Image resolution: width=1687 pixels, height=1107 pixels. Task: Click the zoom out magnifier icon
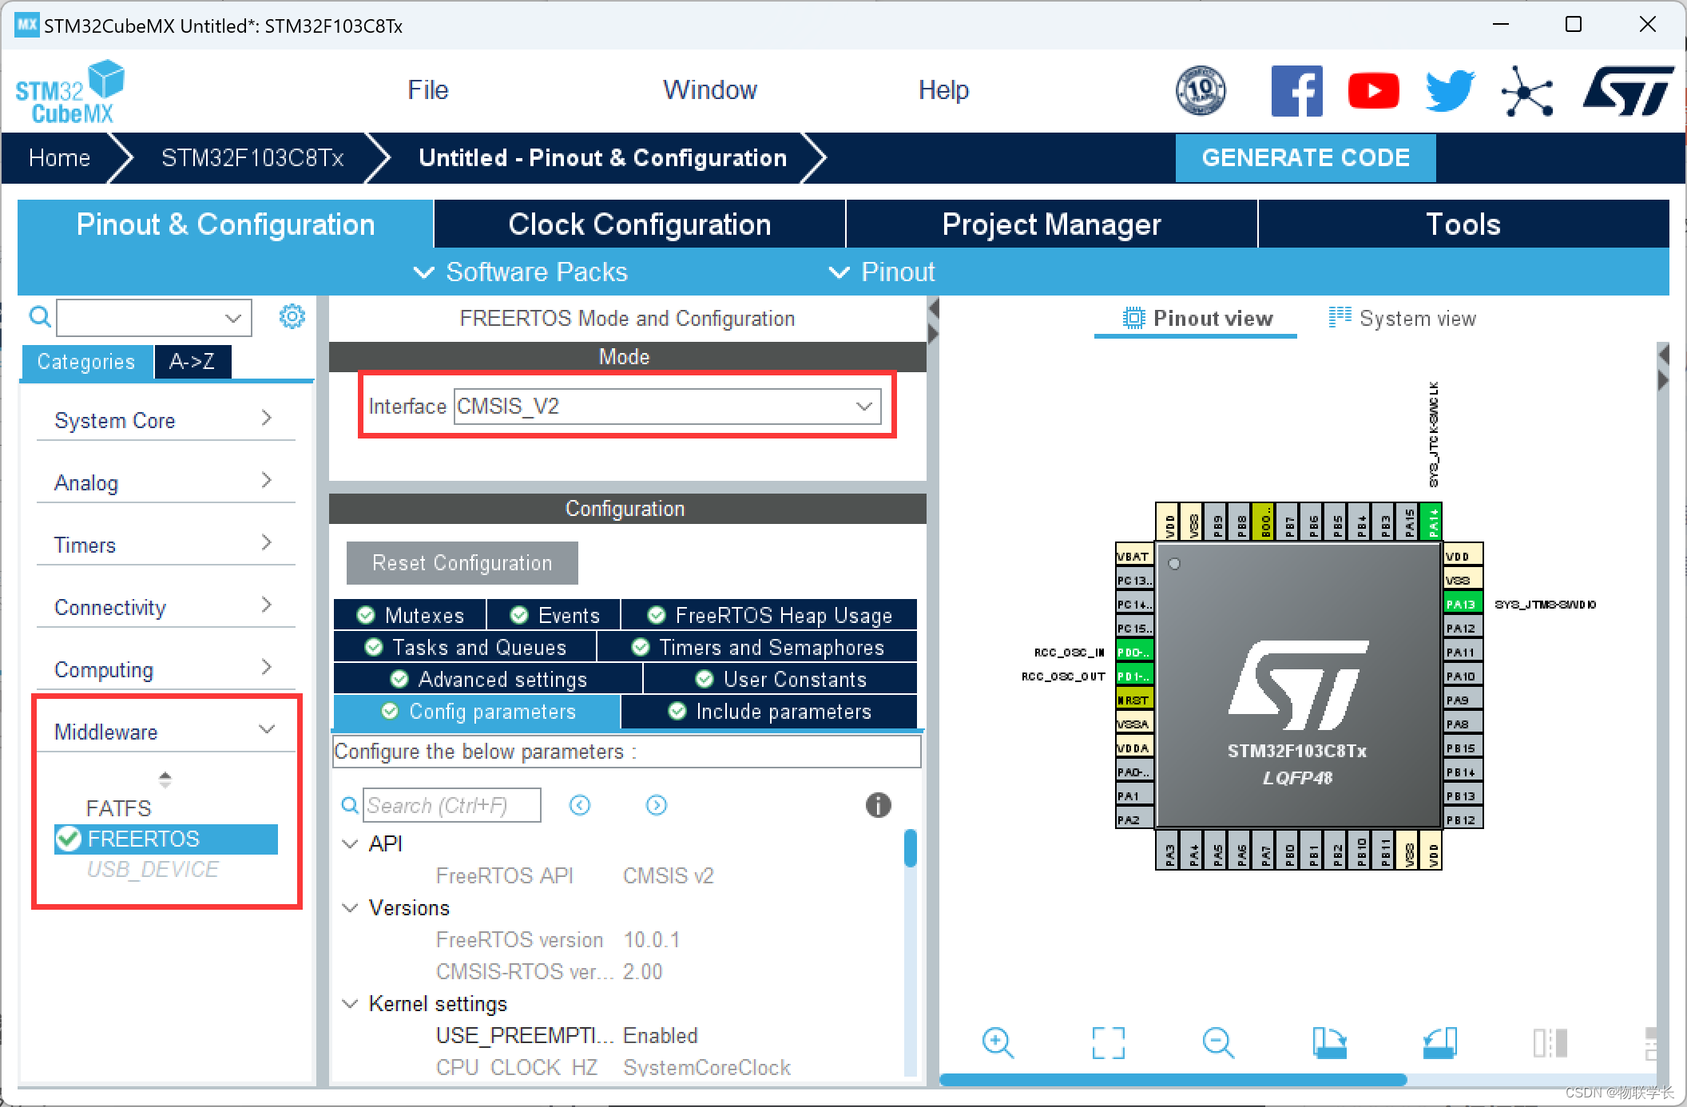(1218, 1042)
